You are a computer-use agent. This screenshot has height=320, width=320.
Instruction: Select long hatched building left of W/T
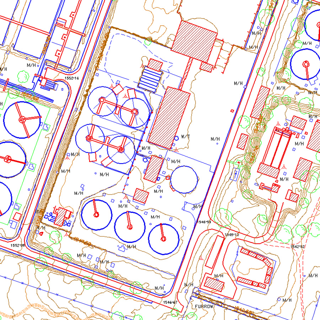169,118
